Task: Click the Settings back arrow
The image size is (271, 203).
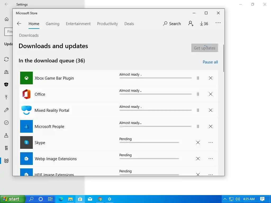Action: click(x=6, y=4)
